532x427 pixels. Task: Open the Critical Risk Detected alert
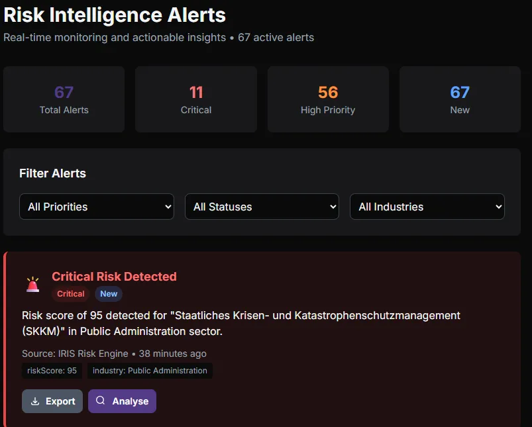click(114, 277)
